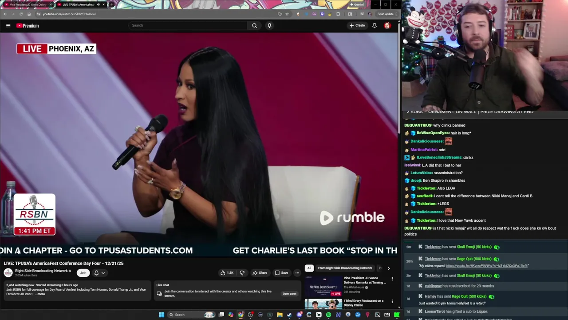Open the YouTube account avatar menu
The width and height of the screenshot is (568, 320).
point(387,25)
